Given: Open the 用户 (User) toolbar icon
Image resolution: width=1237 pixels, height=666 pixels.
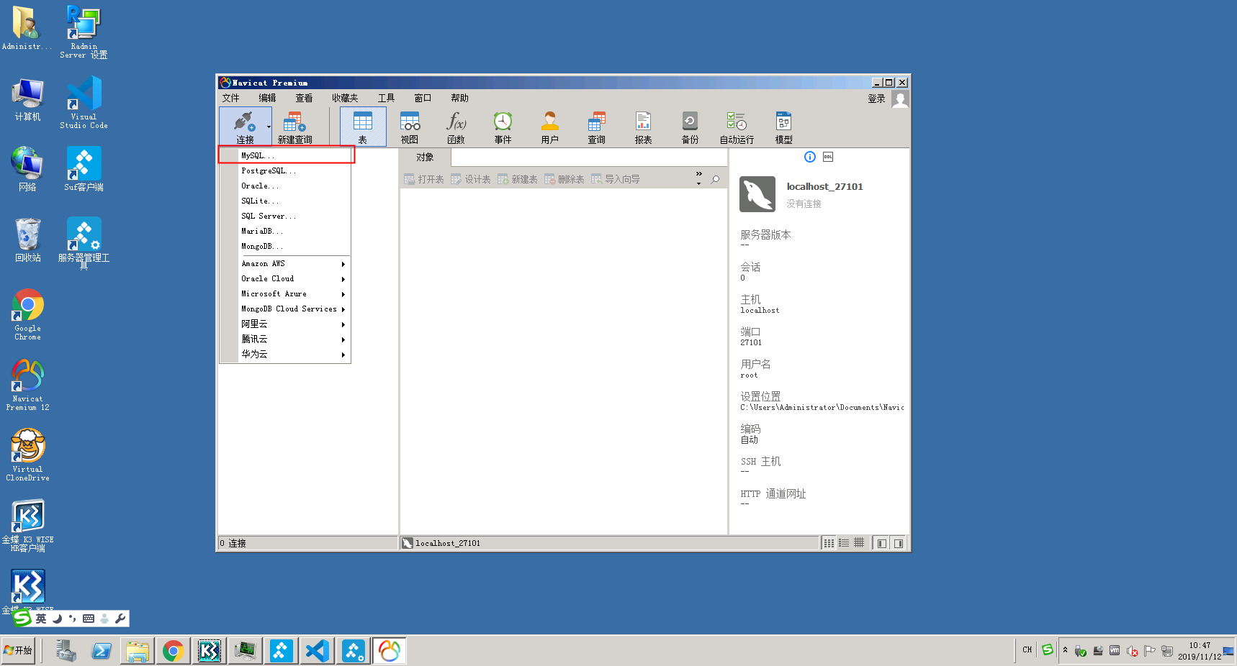Looking at the screenshot, I should 550,127.
